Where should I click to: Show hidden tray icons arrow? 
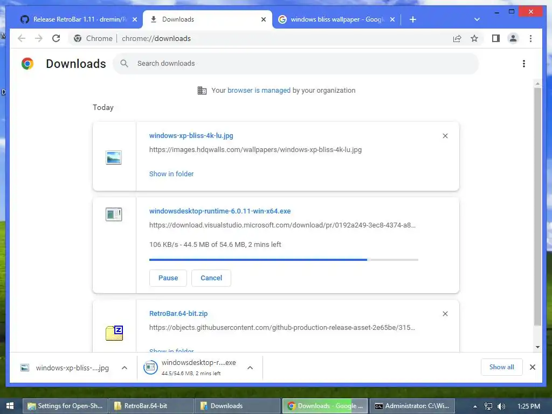(475, 406)
